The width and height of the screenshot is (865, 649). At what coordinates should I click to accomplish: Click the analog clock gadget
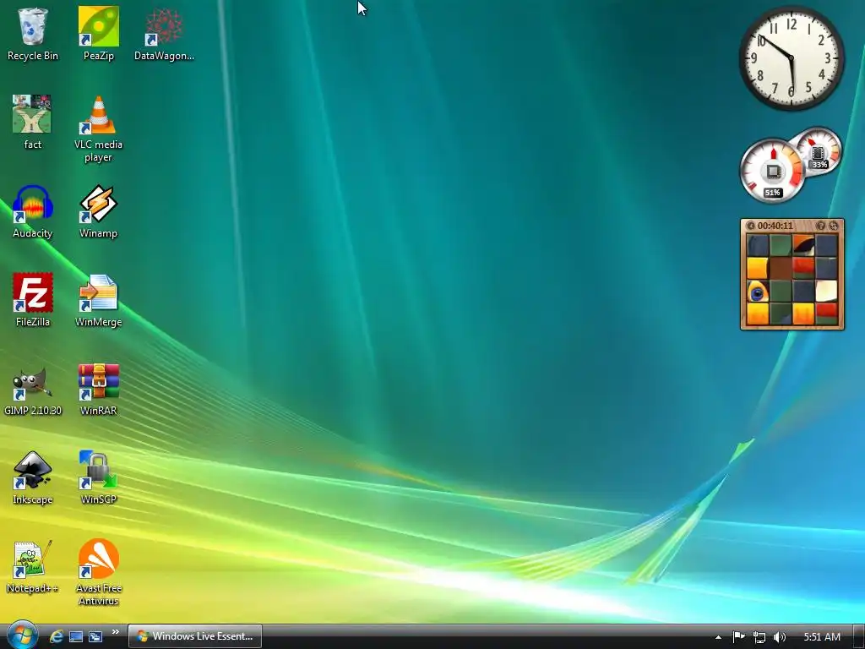(792, 58)
